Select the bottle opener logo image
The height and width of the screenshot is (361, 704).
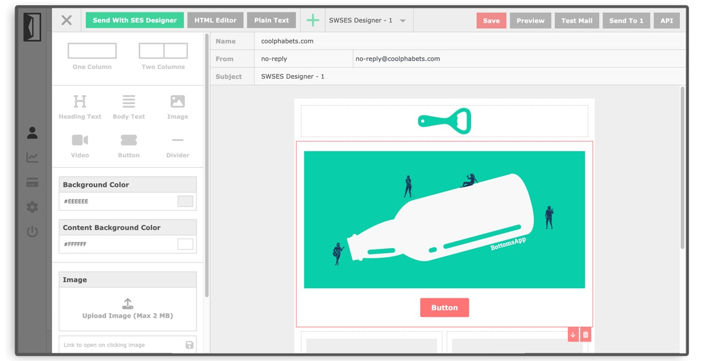(x=445, y=121)
